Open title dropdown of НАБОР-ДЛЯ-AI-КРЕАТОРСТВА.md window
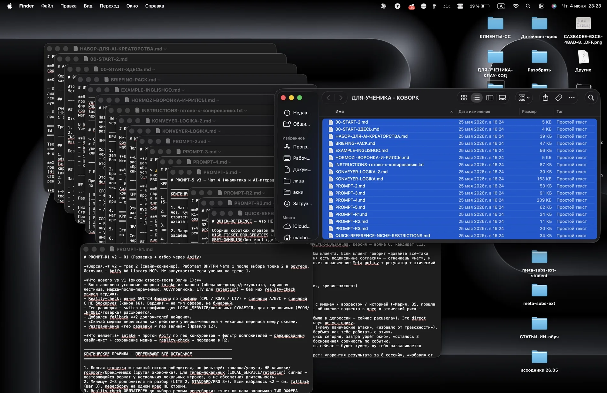The height and width of the screenshot is (393, 607). (x=165, y=49)
